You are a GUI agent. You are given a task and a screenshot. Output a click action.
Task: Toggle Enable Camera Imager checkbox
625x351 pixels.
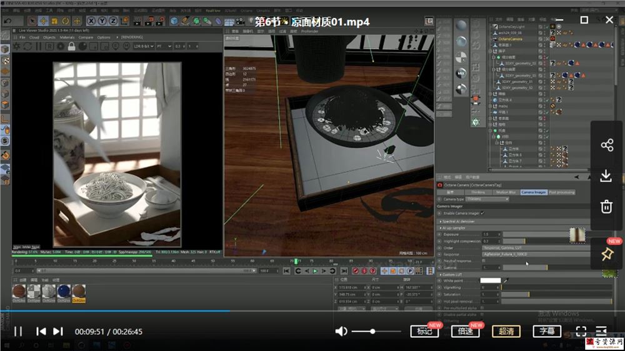[482, 213]
